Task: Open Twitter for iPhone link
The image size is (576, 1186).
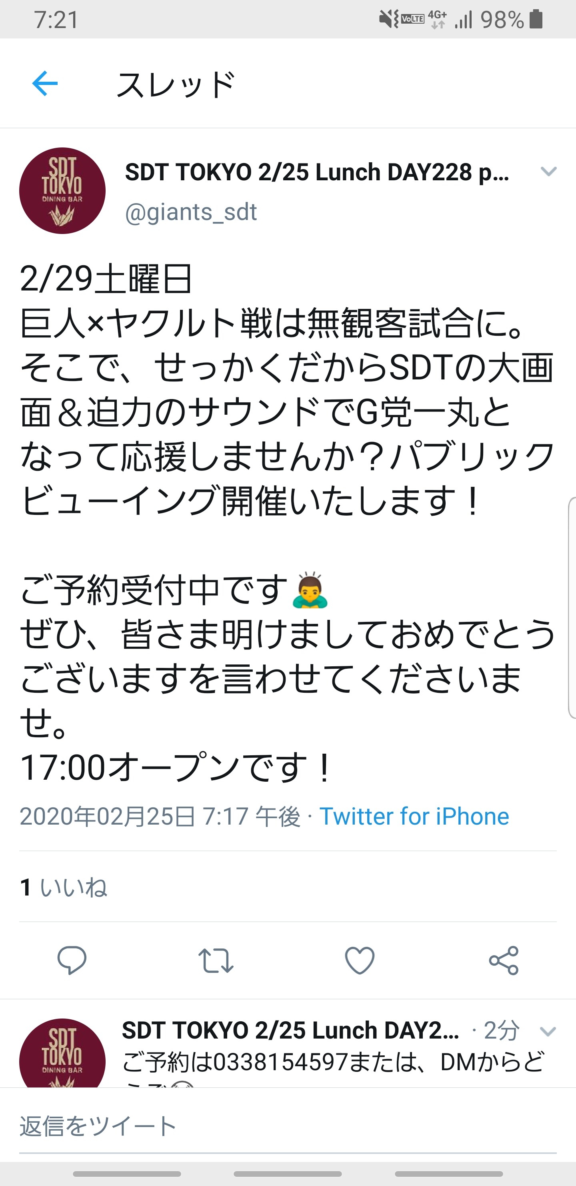Action: [x=414, y=816]
